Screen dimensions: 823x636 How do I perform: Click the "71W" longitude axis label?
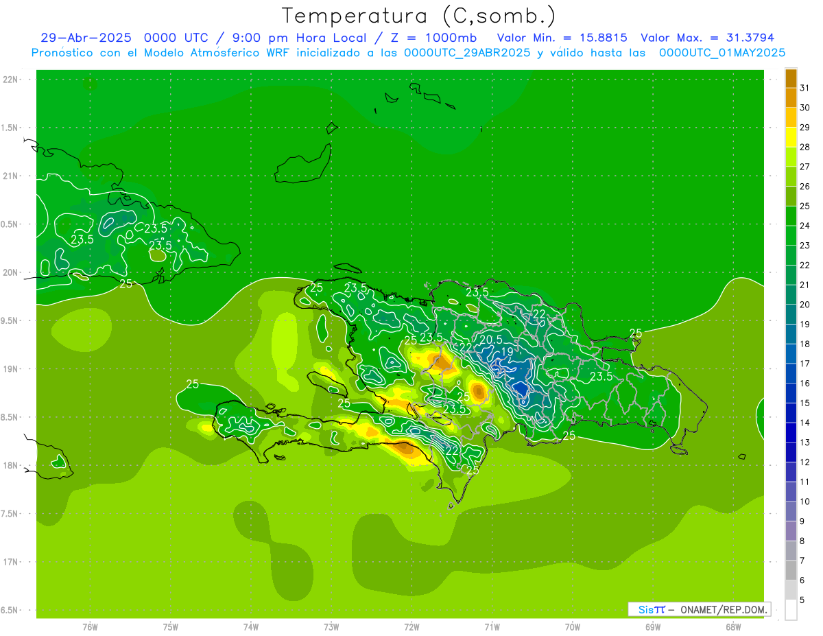pos(492,627)
